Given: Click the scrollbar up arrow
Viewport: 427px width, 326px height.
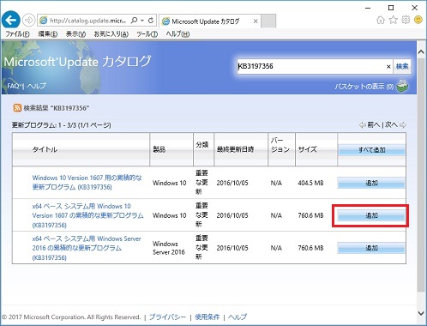Looking at the screenshot, I should point(421,52).
